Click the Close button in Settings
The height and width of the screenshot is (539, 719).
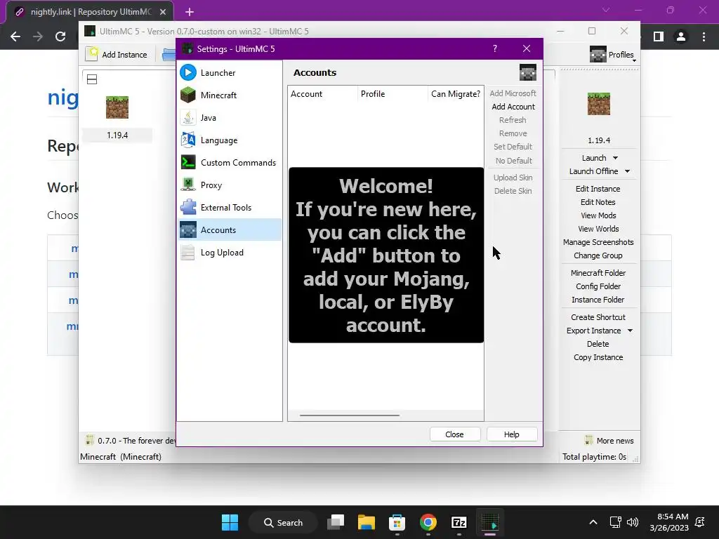(x=454, y=434)
